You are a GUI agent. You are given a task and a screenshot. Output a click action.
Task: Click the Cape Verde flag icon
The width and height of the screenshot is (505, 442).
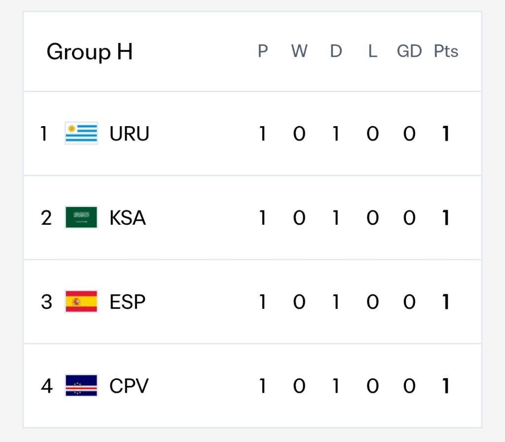coord(81,385)
